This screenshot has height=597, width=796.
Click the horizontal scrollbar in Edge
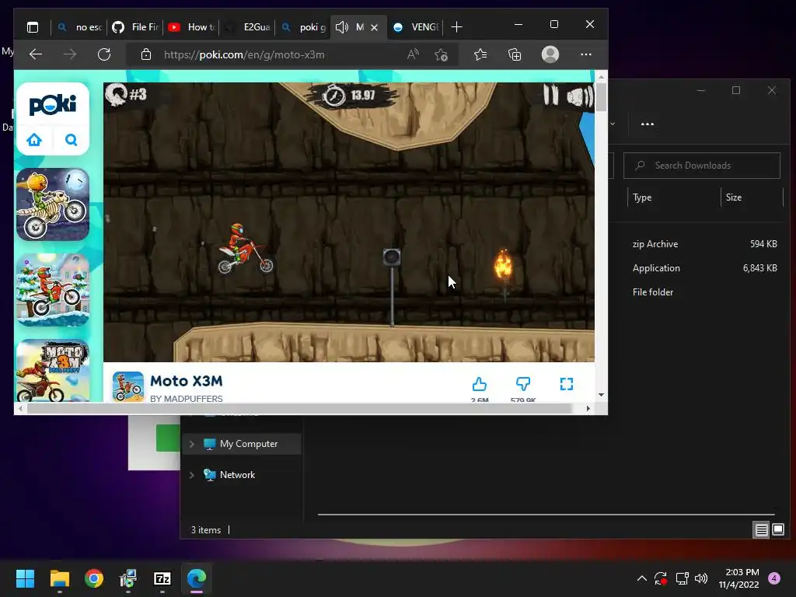click(299, 408)
